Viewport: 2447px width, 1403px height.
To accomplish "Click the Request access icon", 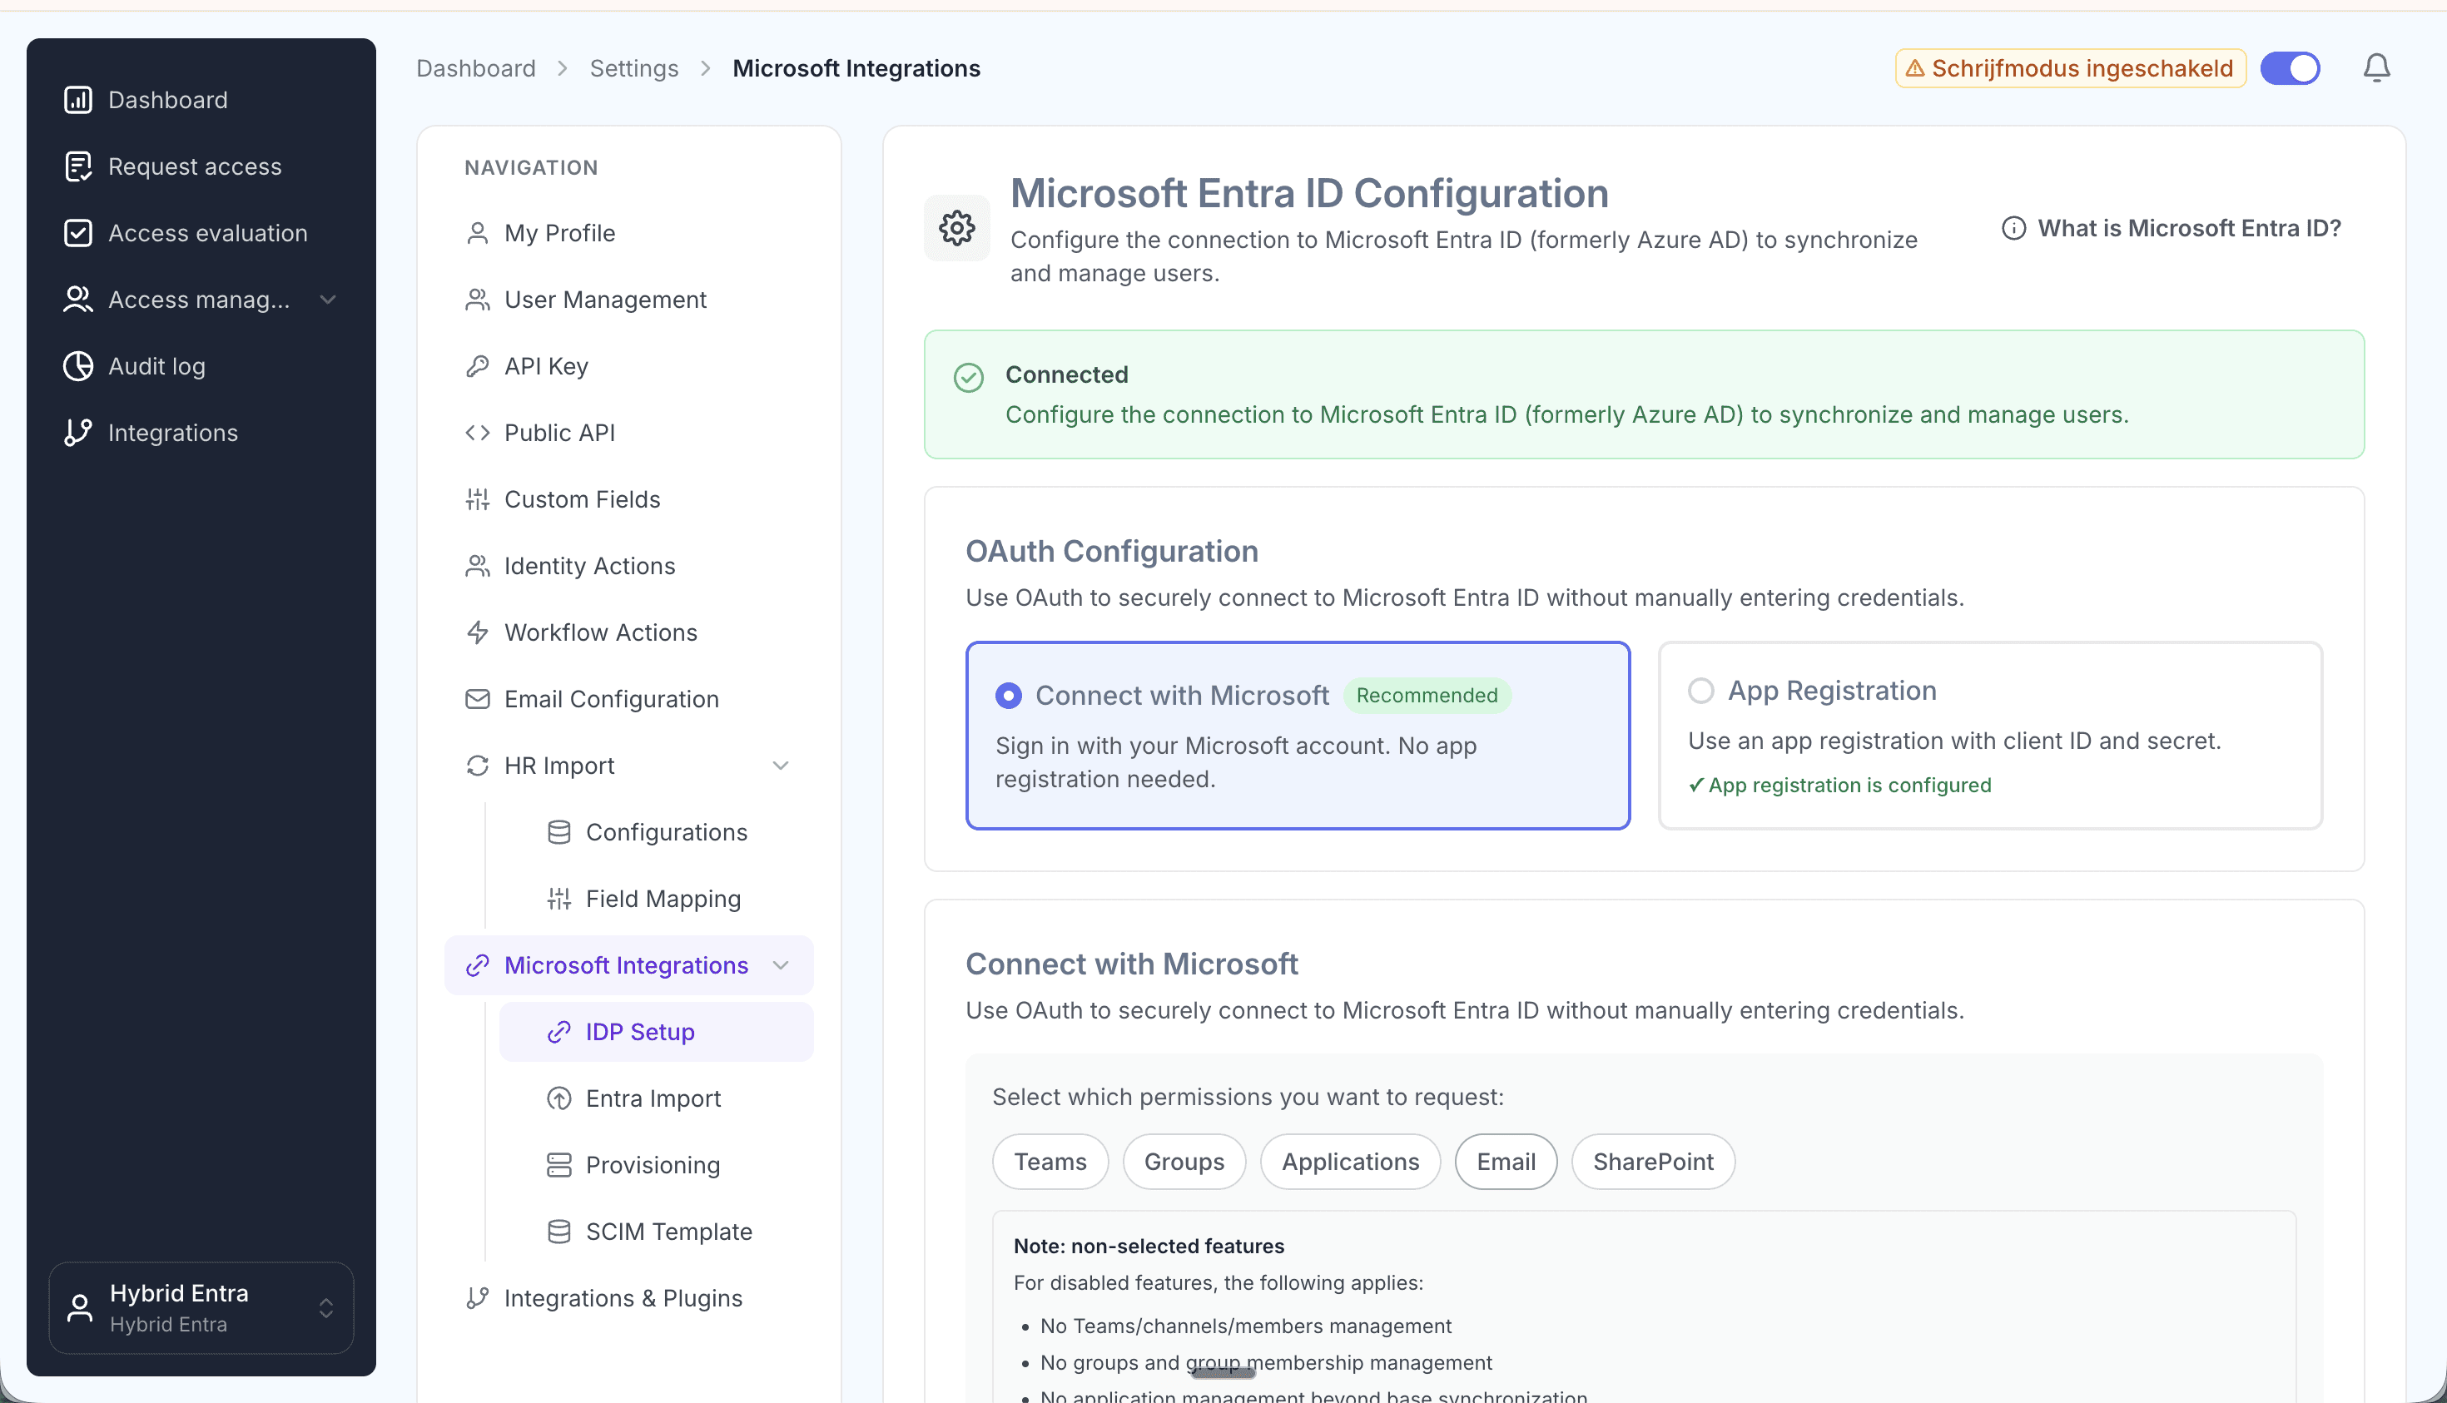I will pyautogui.click(x=78, y=166).
